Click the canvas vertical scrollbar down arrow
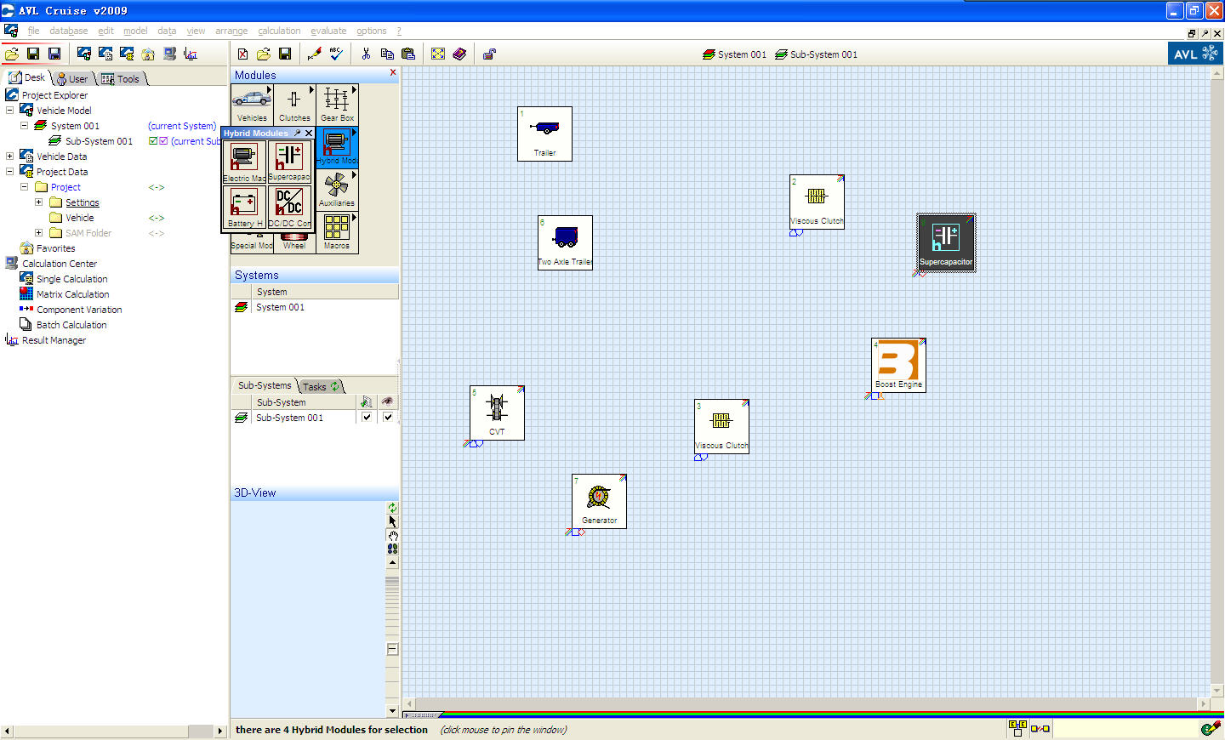 (1216, 691)
